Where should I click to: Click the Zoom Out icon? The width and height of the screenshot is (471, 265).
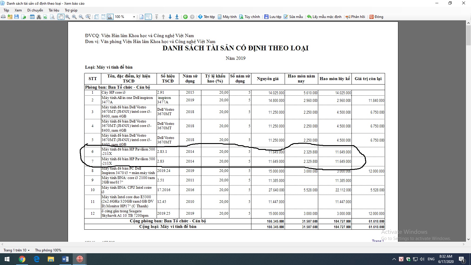coord(81,17)
